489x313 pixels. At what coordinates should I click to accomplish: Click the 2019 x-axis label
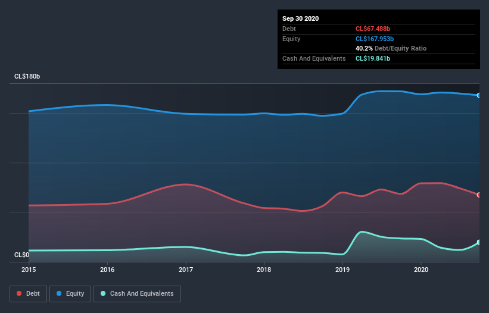tap(342, 270)
